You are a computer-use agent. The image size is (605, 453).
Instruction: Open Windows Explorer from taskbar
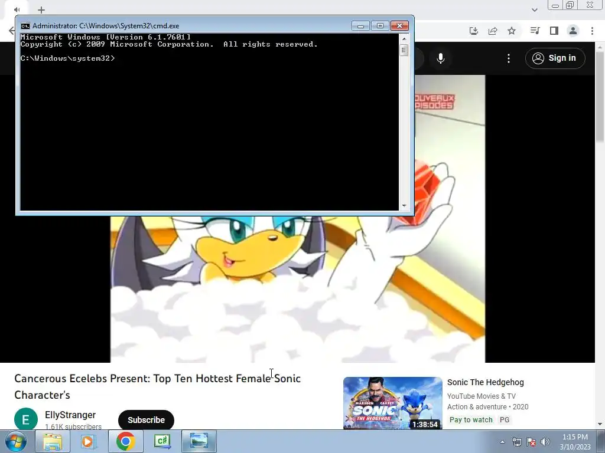[x=53, y=441]
